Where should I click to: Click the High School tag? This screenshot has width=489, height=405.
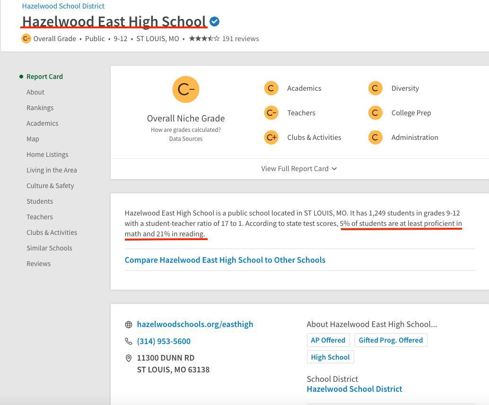point(330,357)
